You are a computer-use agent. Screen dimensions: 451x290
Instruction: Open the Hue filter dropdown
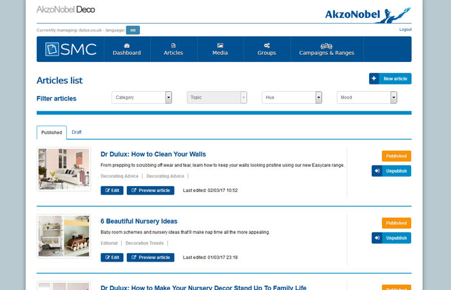[x=318, y=97]
